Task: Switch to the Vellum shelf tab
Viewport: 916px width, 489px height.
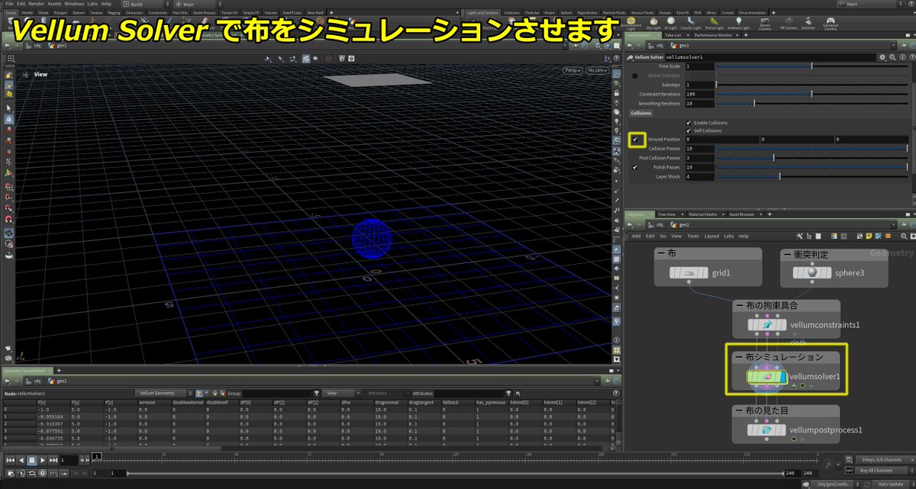Action: click(x=566, y=12)
